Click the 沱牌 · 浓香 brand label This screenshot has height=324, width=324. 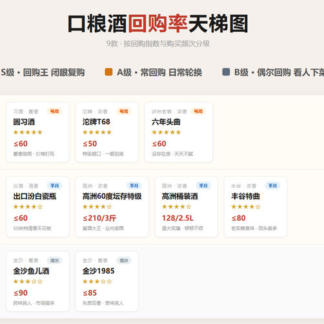click(x=95, y=112)
